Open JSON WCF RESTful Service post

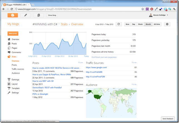pyautogui.click(x=56, y=68)
